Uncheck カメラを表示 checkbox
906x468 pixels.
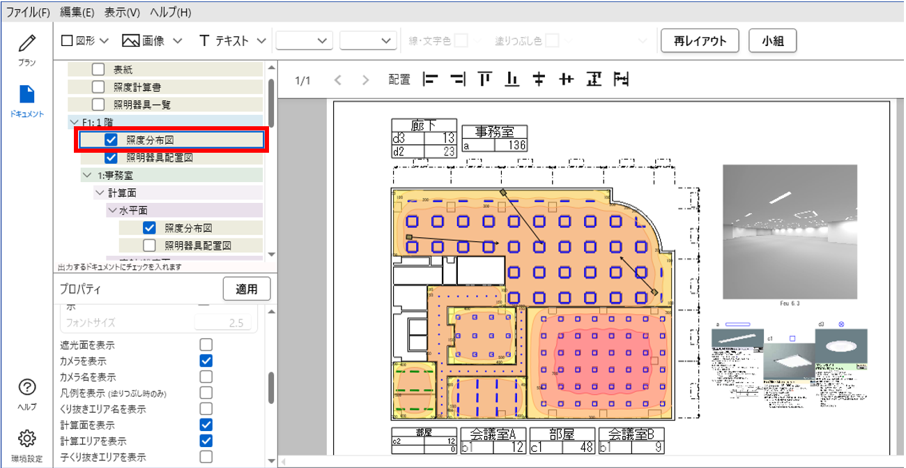pyautogui.click(x=206, y=361)
